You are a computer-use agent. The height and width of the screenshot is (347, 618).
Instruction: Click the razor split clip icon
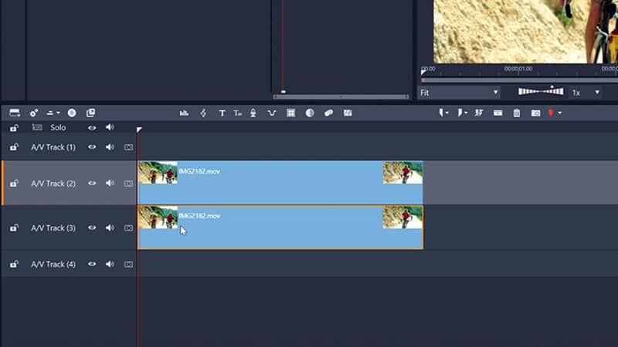click(x=441, y=113)
